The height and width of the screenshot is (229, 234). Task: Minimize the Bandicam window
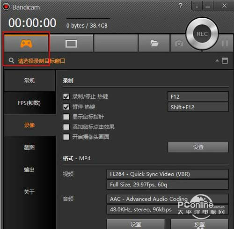(208, 6)
